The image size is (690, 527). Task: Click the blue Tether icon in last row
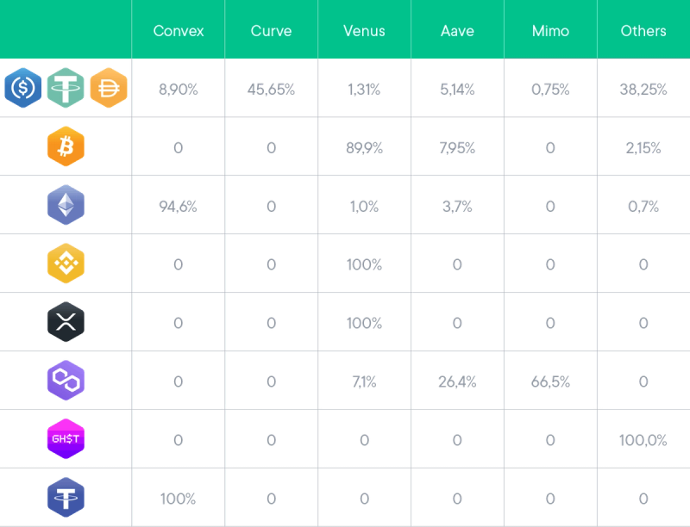pos(66,497)
